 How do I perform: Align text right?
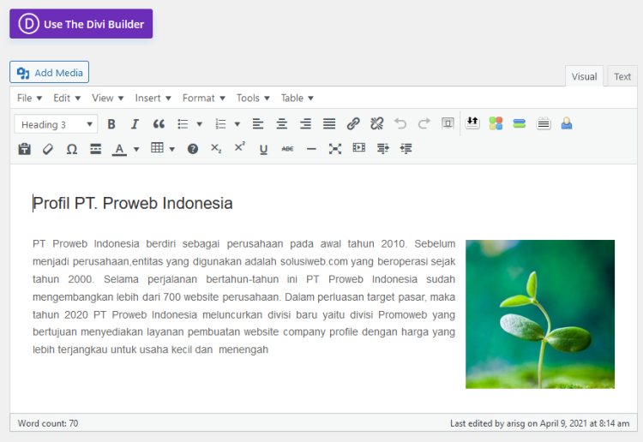tap(305, 123)
